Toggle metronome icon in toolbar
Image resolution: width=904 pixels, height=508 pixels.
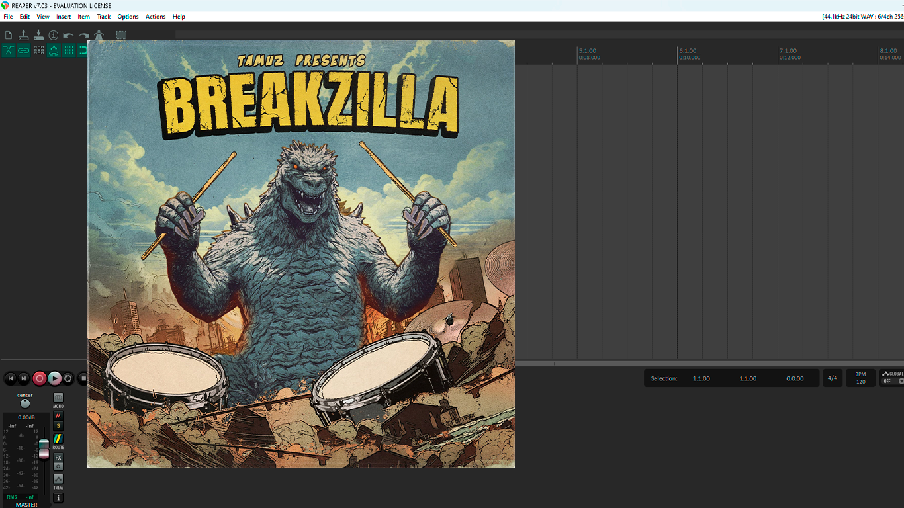pyautogui.click(x=99, y=35)
